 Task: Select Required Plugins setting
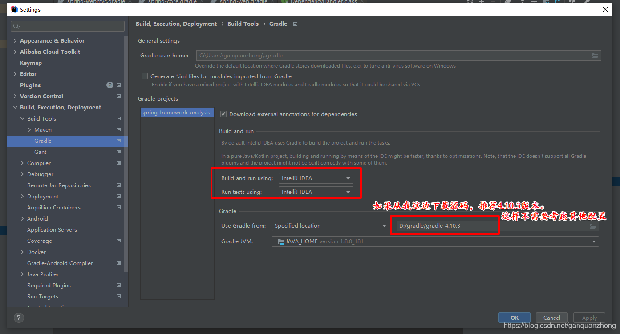click(49, 285)
